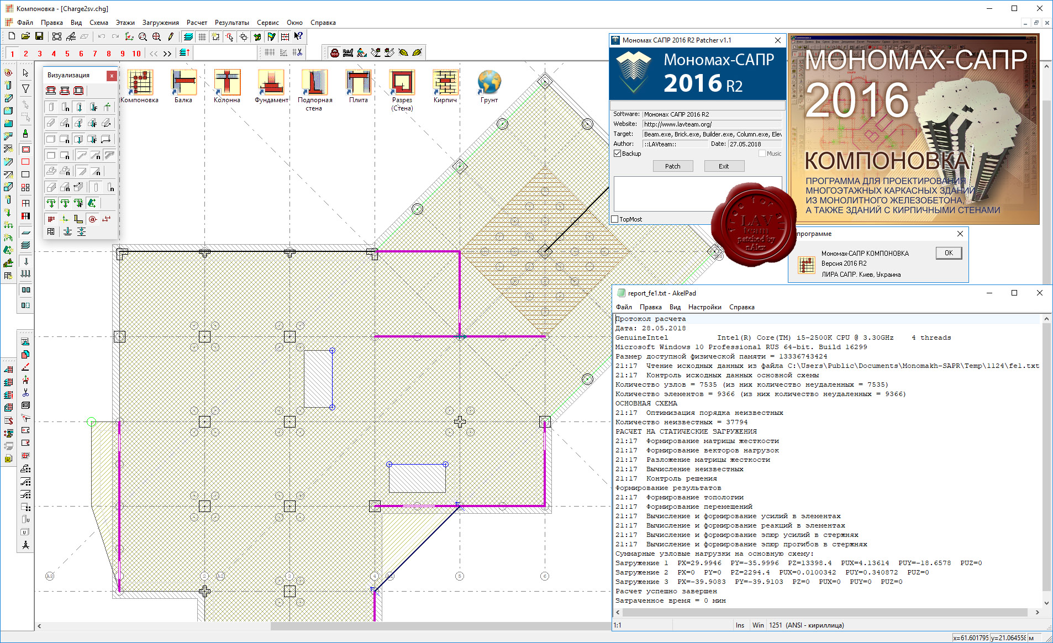Select the yellow pencil tool

171,36
